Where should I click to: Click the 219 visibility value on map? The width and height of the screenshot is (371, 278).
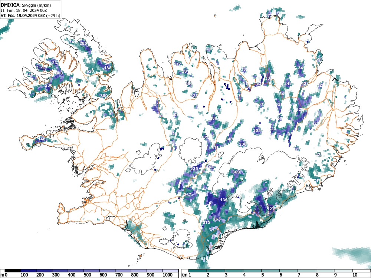[x=40, y=68]
